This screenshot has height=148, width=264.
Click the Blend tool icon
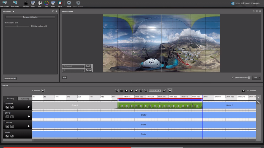click(53, 3)
